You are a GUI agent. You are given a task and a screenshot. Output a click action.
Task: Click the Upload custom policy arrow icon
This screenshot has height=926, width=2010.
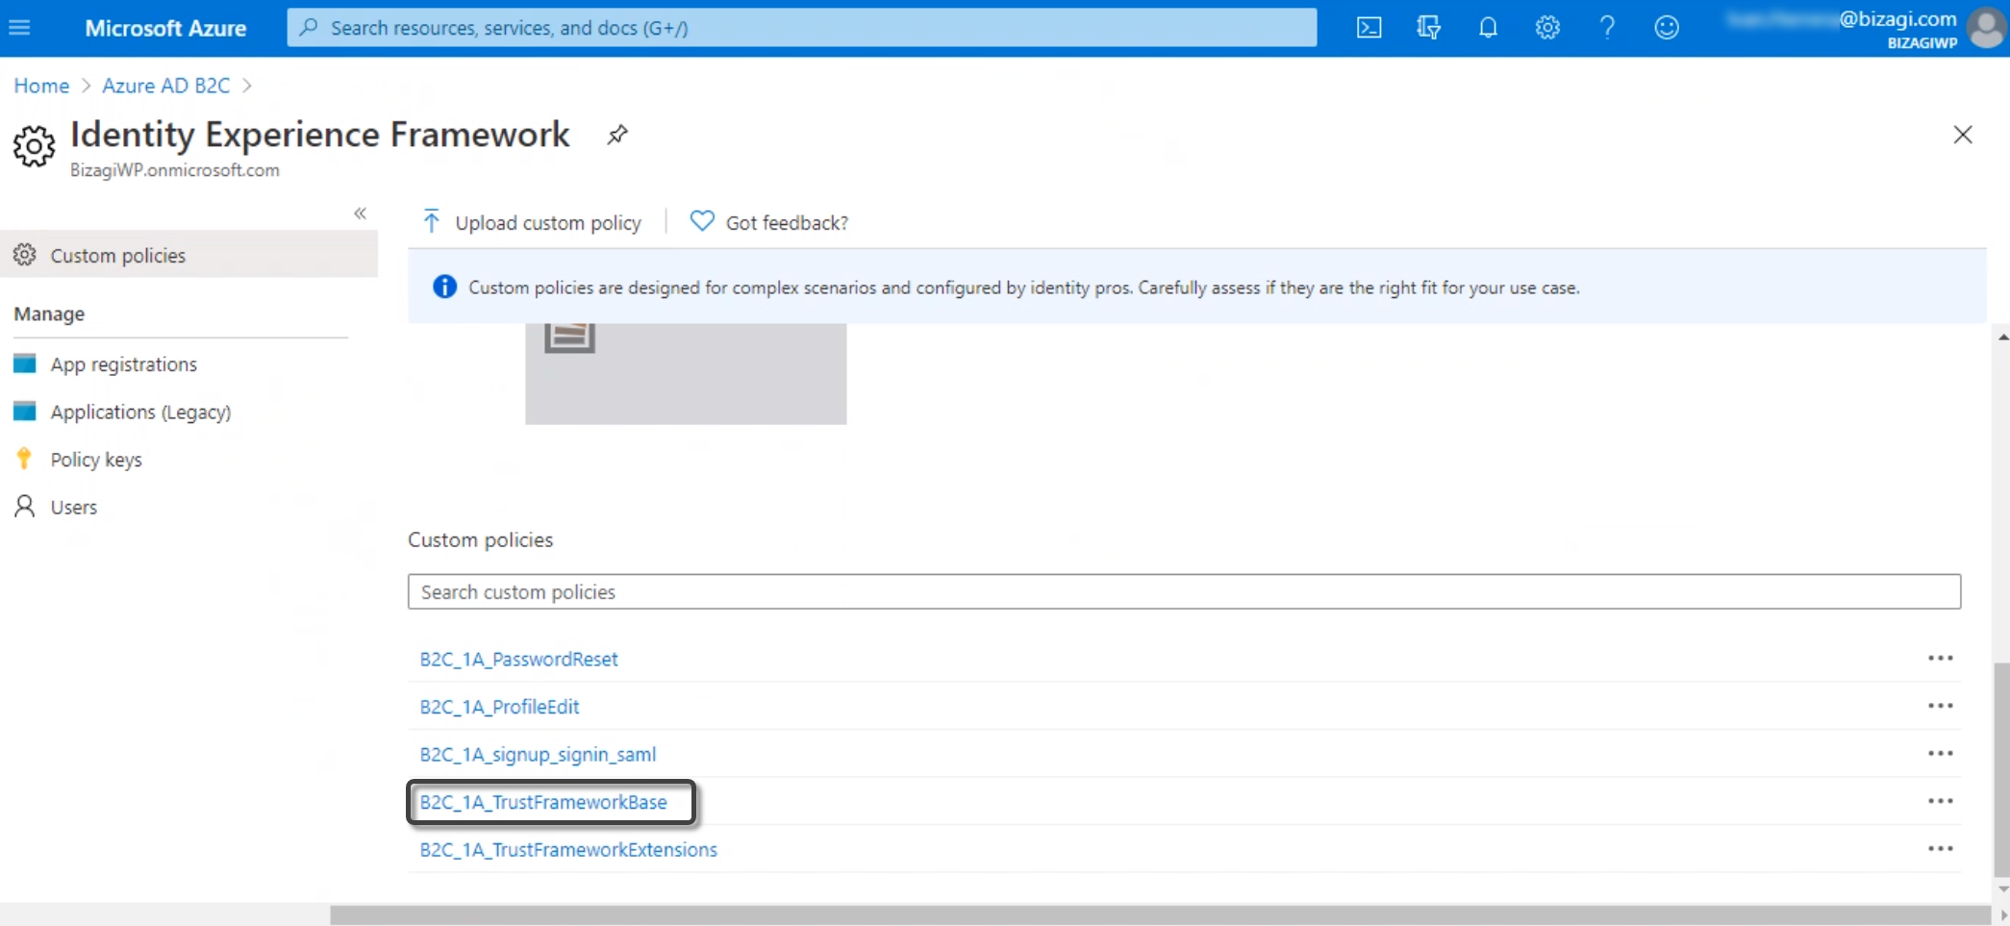[x=432, y=222]
